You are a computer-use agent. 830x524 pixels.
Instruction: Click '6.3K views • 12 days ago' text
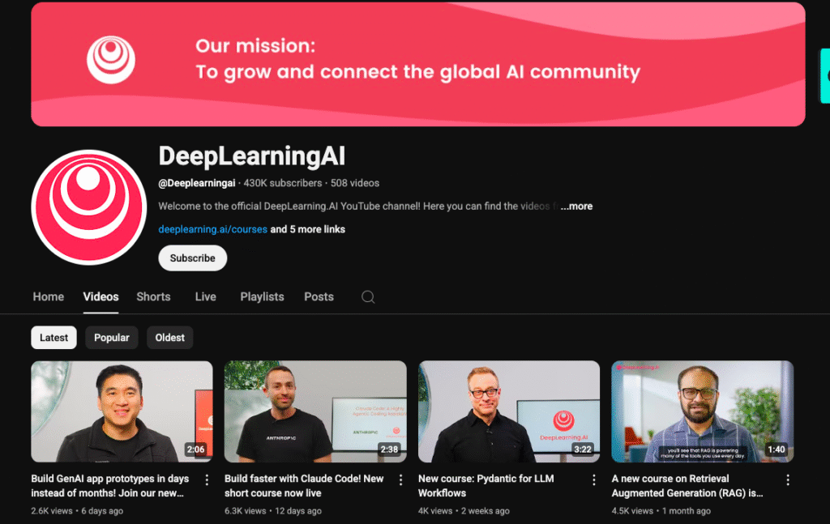273,511
